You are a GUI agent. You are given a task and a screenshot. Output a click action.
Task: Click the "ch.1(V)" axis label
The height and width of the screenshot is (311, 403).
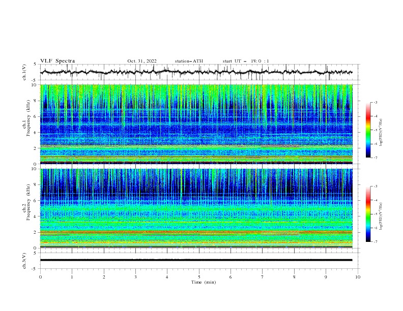coord(24,72)
